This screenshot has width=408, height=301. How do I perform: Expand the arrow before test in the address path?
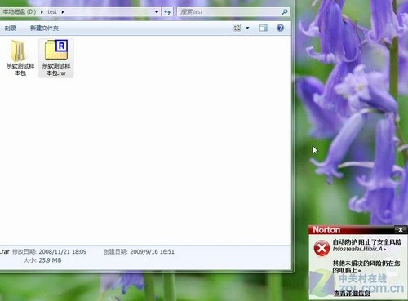pos(42,12)
